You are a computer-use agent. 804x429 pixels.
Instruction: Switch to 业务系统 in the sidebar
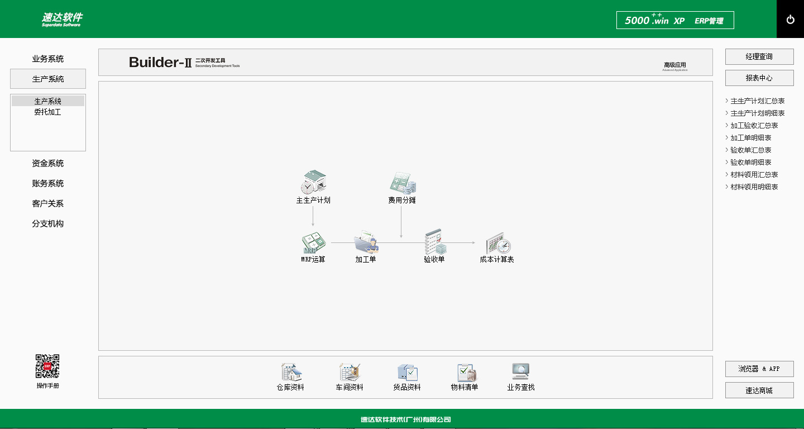click(x=48, y=59)
